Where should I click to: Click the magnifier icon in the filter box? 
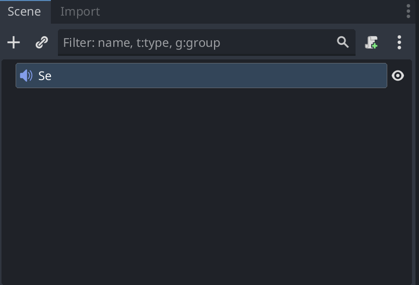pyautogui.click(x=343, y=42)
